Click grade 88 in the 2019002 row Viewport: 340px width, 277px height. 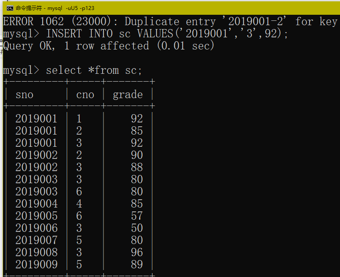(137, 167)
